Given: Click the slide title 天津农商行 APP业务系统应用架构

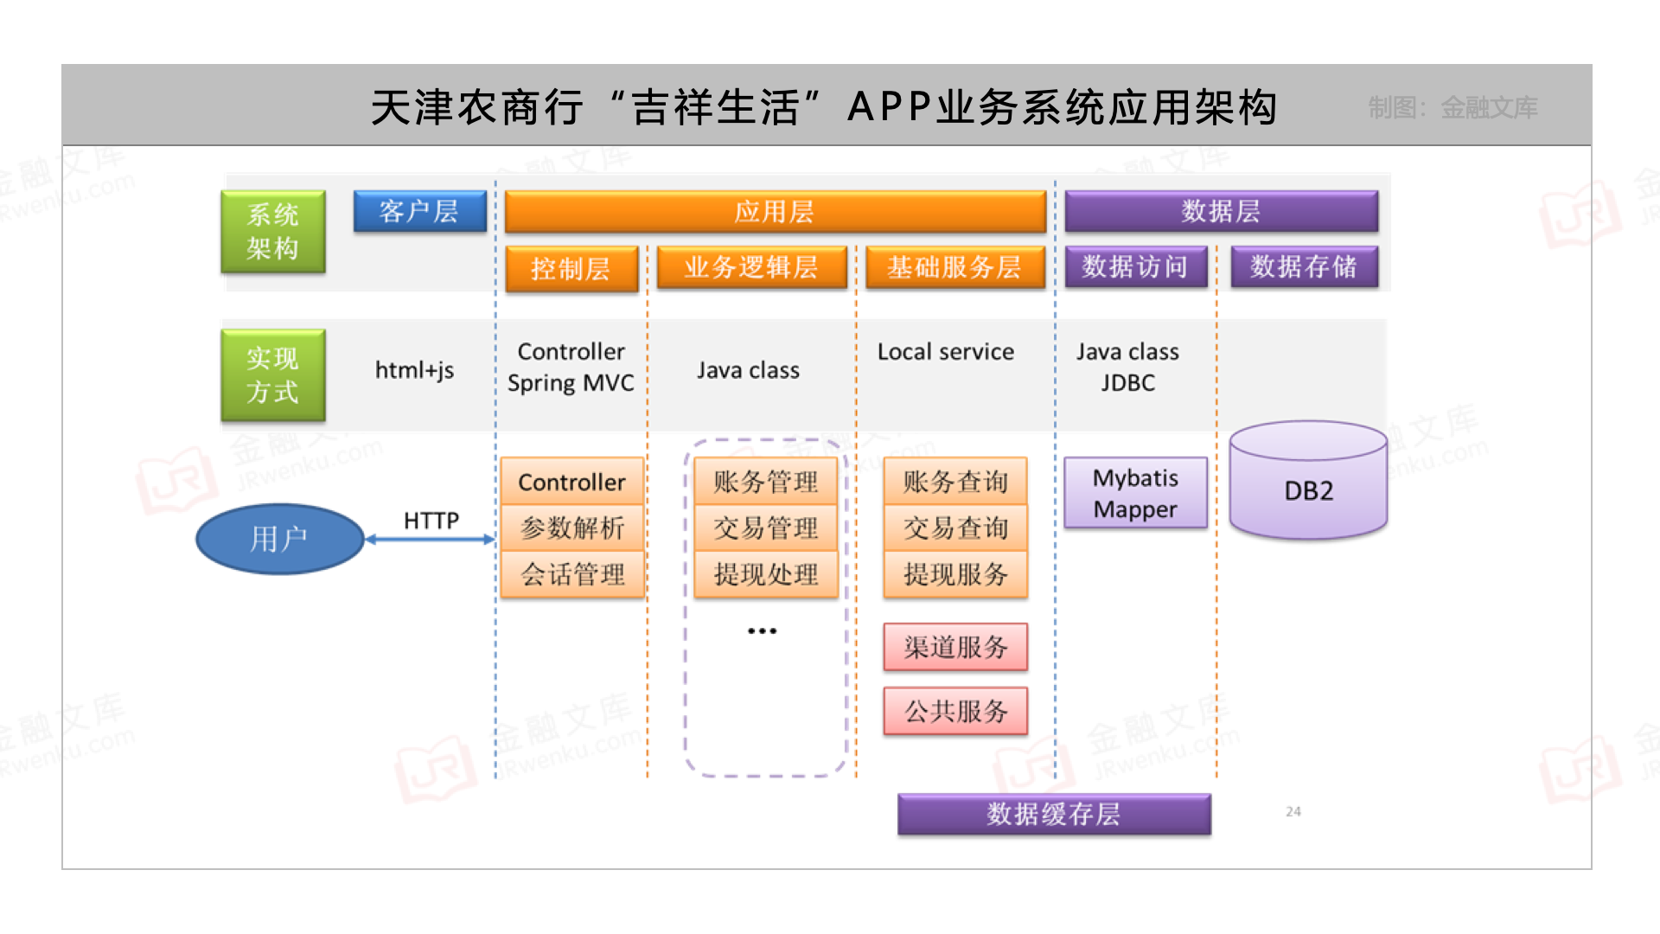Looking at the screenshot, I should (825, 107).
